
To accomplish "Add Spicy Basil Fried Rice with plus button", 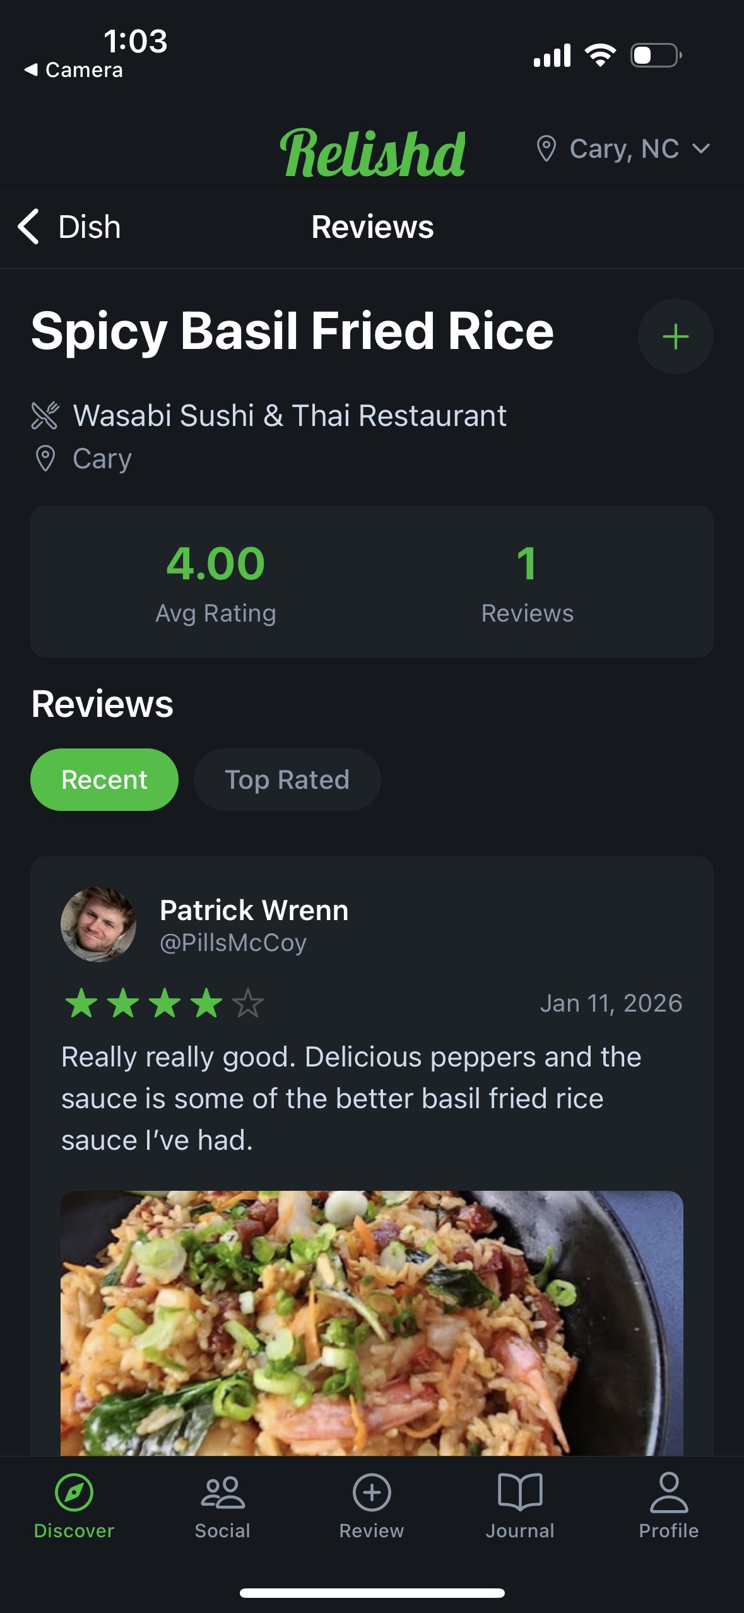I will [x=675, y=336].
